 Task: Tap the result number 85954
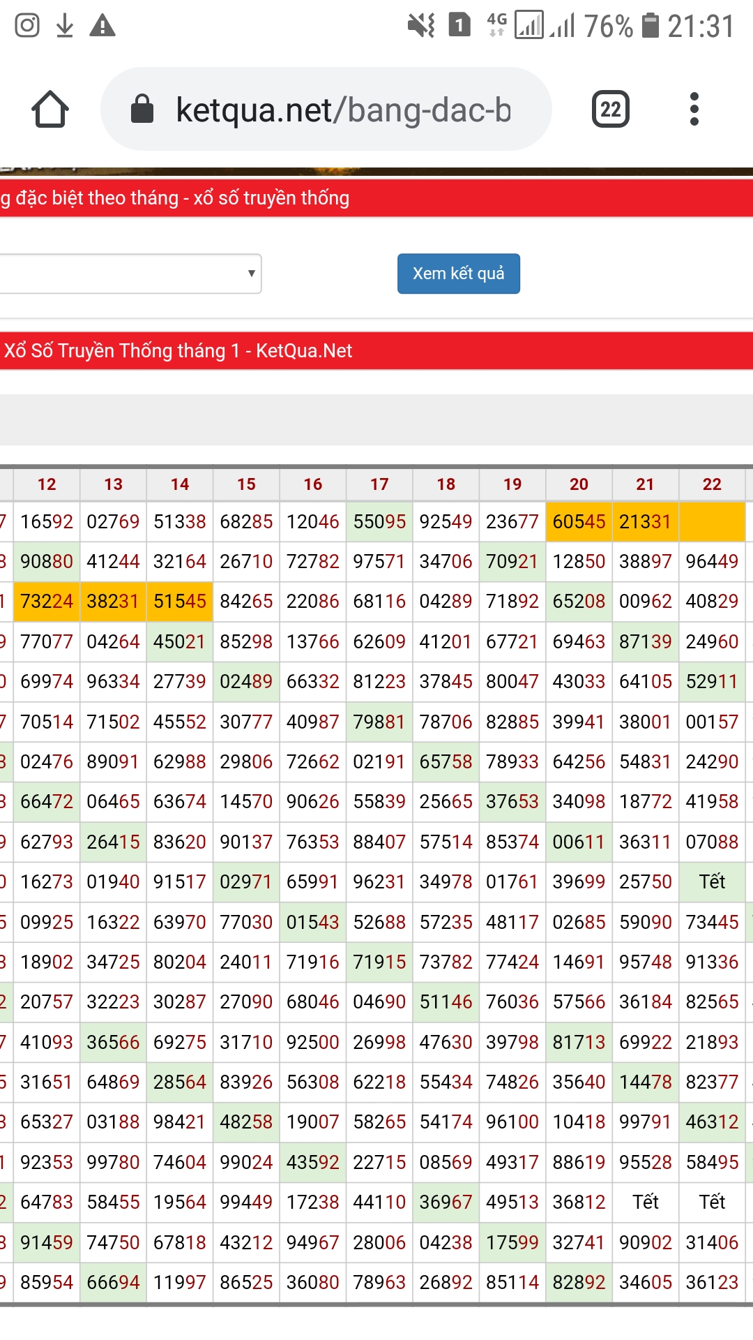click(x=47, y=1282)
